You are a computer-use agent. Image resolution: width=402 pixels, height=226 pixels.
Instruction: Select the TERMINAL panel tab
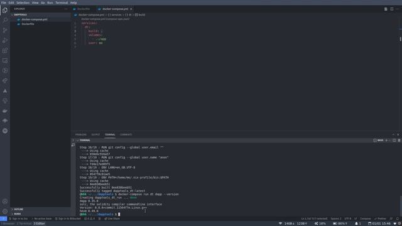click(110, 134)
